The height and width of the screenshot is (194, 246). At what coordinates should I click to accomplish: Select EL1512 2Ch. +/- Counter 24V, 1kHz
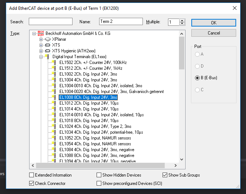click(x=91, y=68)
